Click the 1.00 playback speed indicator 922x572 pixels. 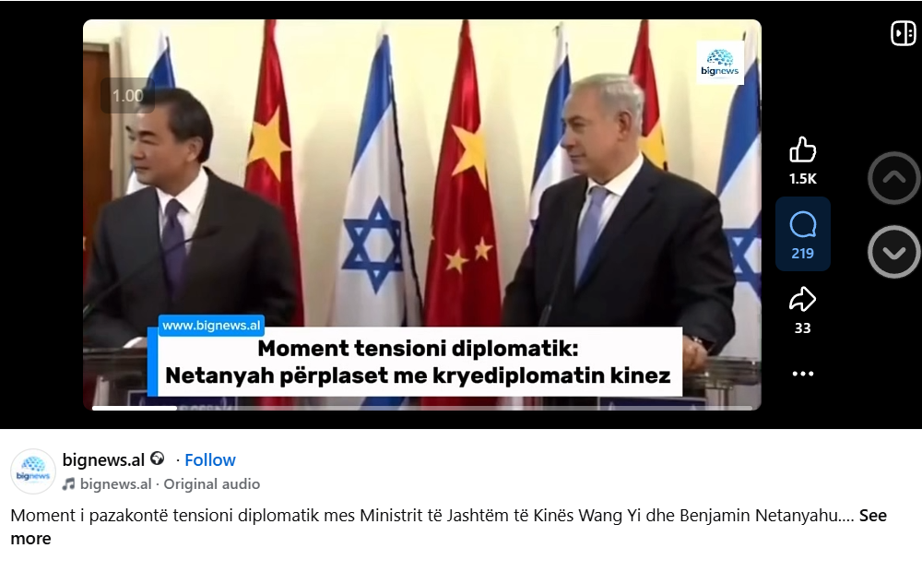(x=127, y=95)
